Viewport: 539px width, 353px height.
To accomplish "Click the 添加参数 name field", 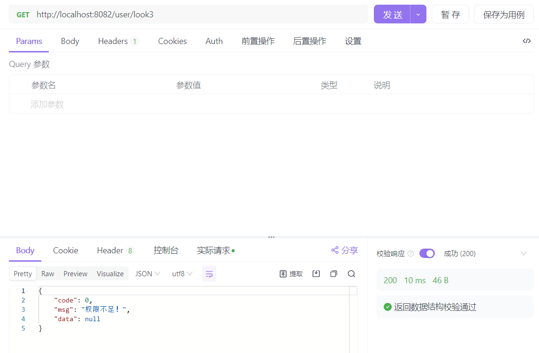I will [x=47, y=104].
